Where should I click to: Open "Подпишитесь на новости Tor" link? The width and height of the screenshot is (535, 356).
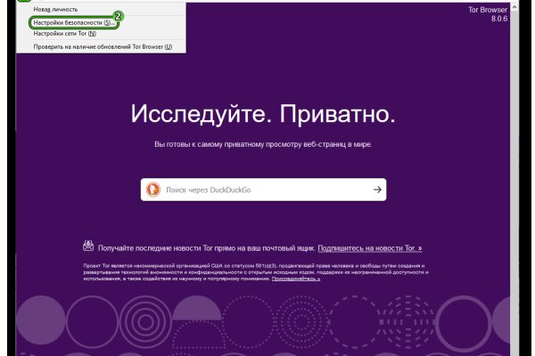369,247
